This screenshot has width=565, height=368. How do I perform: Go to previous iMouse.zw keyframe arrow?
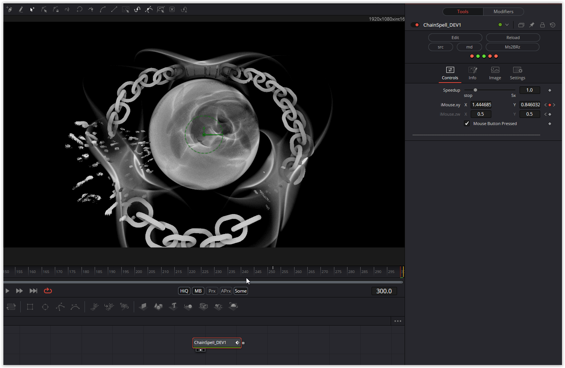545,114
